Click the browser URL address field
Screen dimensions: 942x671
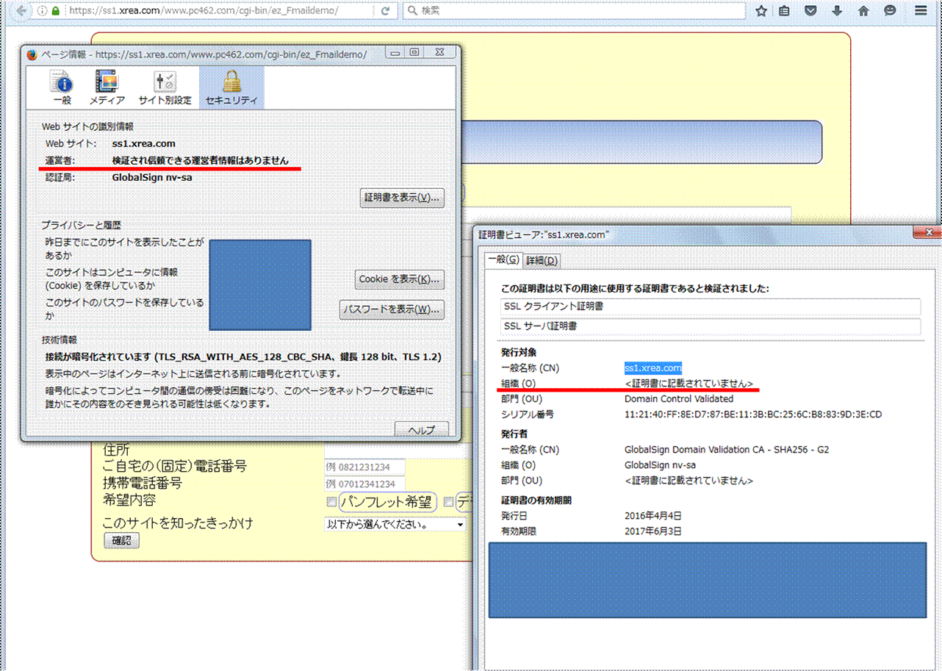point(220,11)
